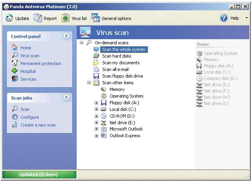Screen dimensions: 252x183
Task: Expand the Local disk (C:) tree node
Action: (96, 109)
